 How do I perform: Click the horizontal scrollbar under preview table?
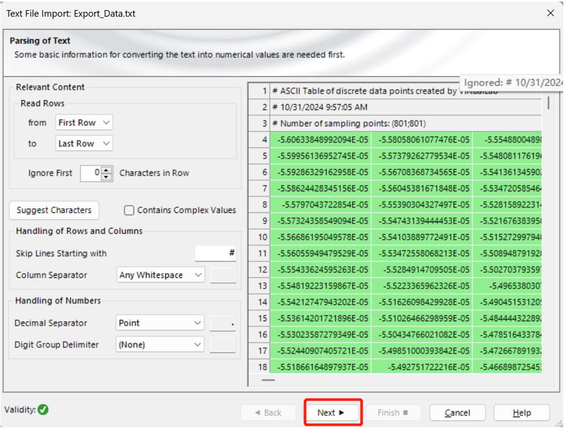click(x=269, y=380)
